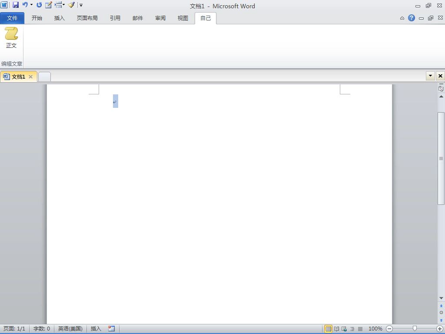Open the 邮件 ribbon tab

[138, 18]
